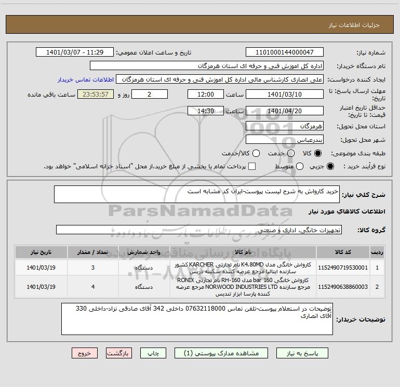The image size is (400, 387).
Task: Click the remaining time 23:53:57 field
Action: [x=96, y=94]
